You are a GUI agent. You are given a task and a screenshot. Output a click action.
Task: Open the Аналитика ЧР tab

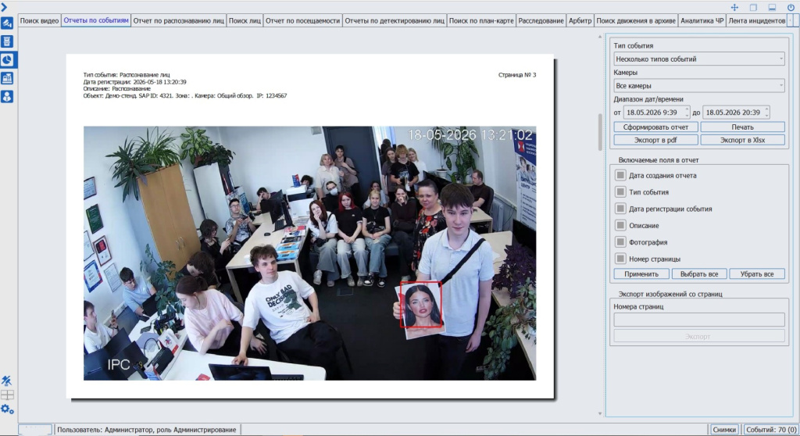click(702, 20)
